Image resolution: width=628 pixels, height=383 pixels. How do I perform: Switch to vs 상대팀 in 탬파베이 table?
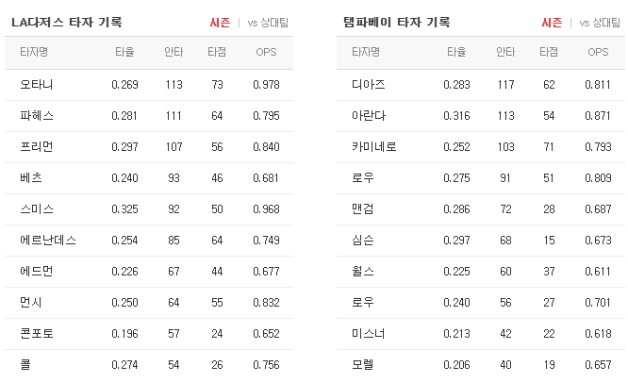[600, 23]
